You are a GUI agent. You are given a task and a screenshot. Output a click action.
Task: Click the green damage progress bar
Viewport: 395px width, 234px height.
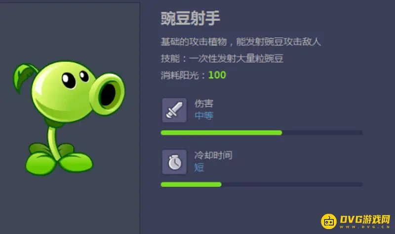tap(221, 133)
